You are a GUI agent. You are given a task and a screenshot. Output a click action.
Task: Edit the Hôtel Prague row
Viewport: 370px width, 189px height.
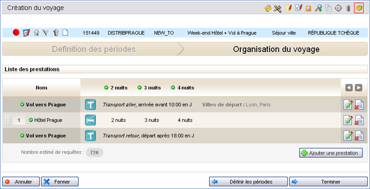pyautogui.click(x=348, y=120)
